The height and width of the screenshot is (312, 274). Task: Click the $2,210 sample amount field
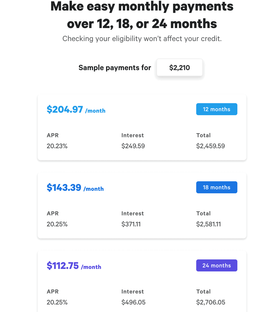(x=179, y=68)
